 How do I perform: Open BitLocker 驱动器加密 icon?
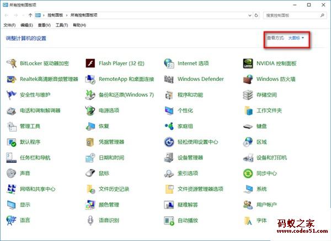[x=12, y=63]
